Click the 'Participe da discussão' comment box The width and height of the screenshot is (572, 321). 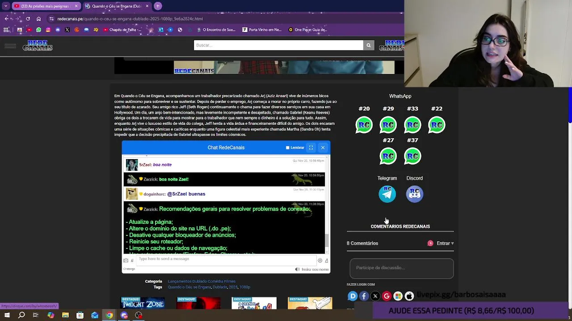click(x=401, y=268)
